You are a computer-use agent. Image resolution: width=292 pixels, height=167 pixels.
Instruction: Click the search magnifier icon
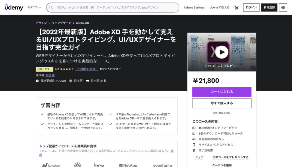[51, 7]
